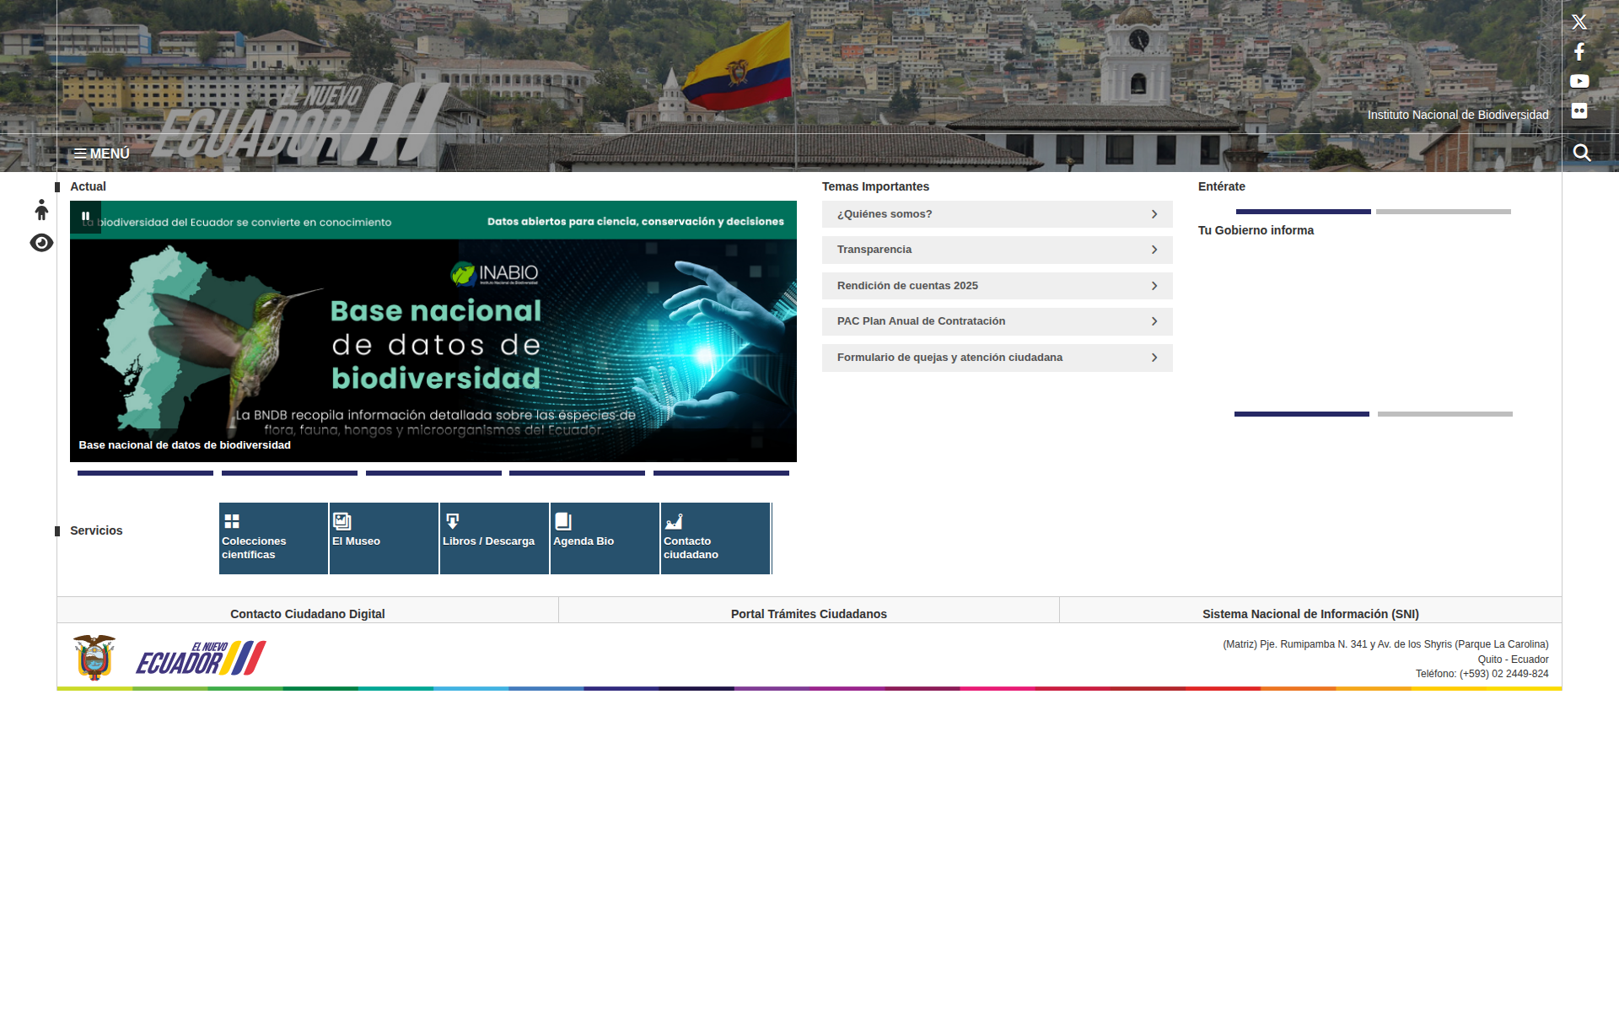Select second Entérate indicator above Tu Gobierno
Screen dimensions: 1619x1012
(x=1444, y=212)
